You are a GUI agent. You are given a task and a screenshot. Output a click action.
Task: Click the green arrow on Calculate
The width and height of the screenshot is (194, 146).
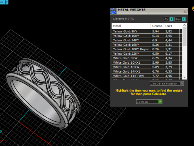click(160, 101)
